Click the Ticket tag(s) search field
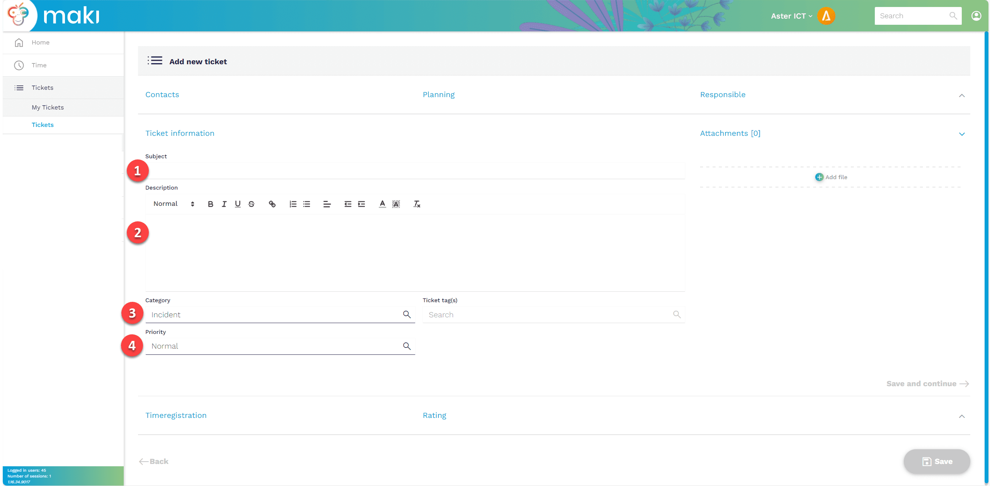 pos(549,315)
